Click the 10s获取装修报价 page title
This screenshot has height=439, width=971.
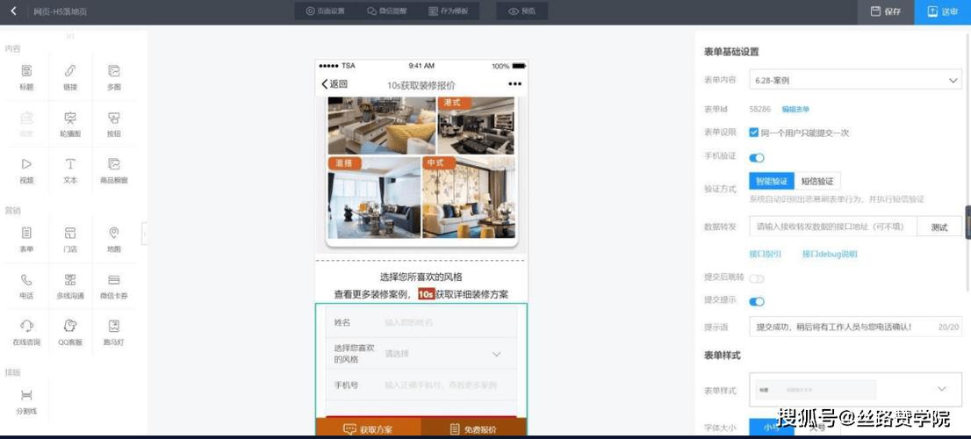(x=421, y=85)
